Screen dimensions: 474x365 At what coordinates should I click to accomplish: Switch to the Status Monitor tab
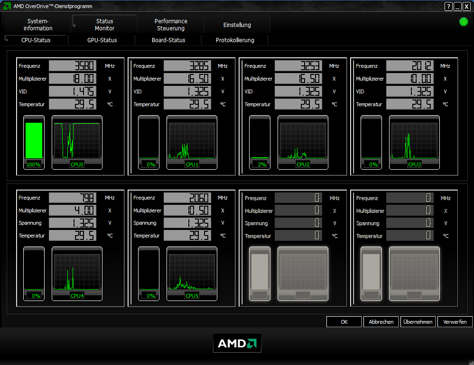click(104, 25)
